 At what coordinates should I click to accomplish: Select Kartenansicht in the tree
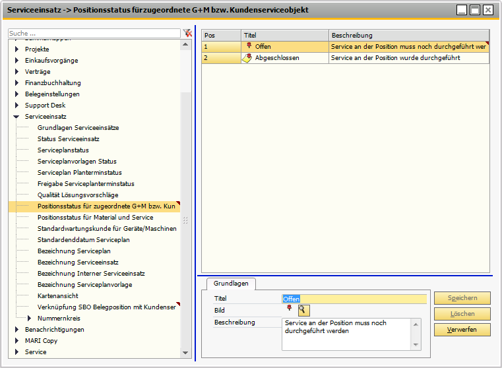point(59,296)
